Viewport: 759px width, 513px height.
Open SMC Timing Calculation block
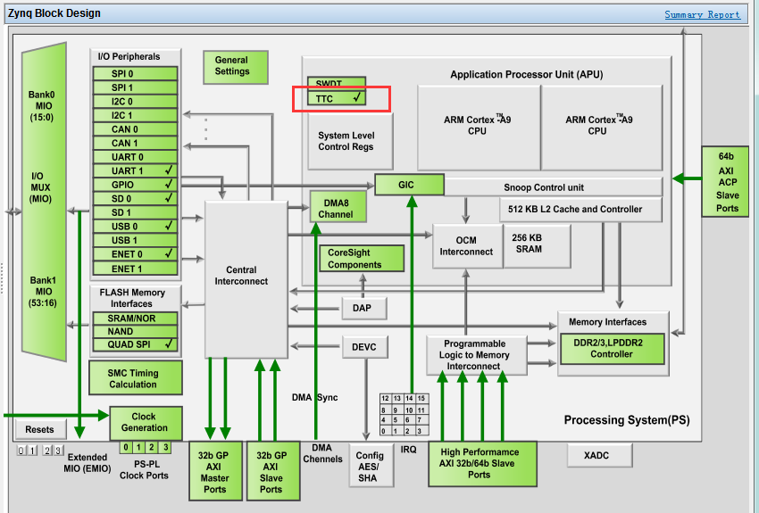pos(136,378)
